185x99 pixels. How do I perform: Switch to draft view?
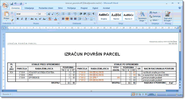[x=146, y=94]
